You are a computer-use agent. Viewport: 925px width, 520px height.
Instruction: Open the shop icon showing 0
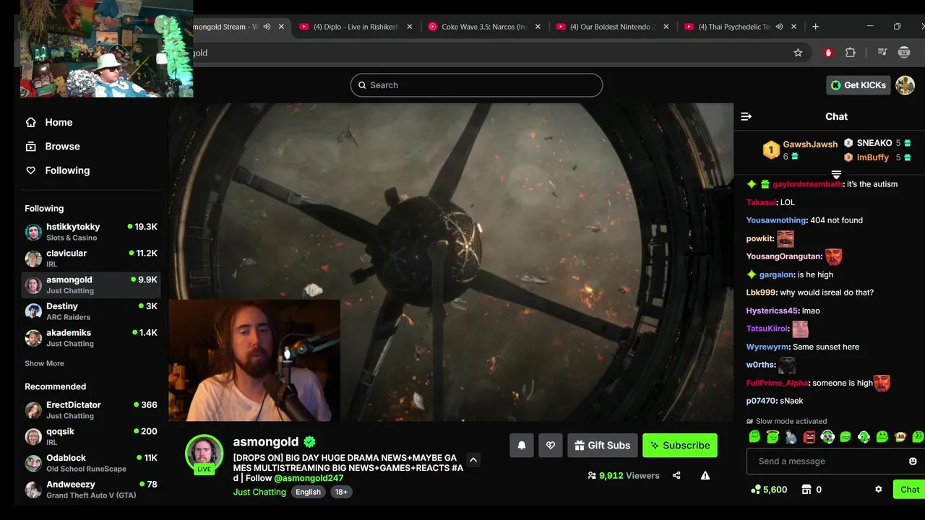tap(812, 489)
